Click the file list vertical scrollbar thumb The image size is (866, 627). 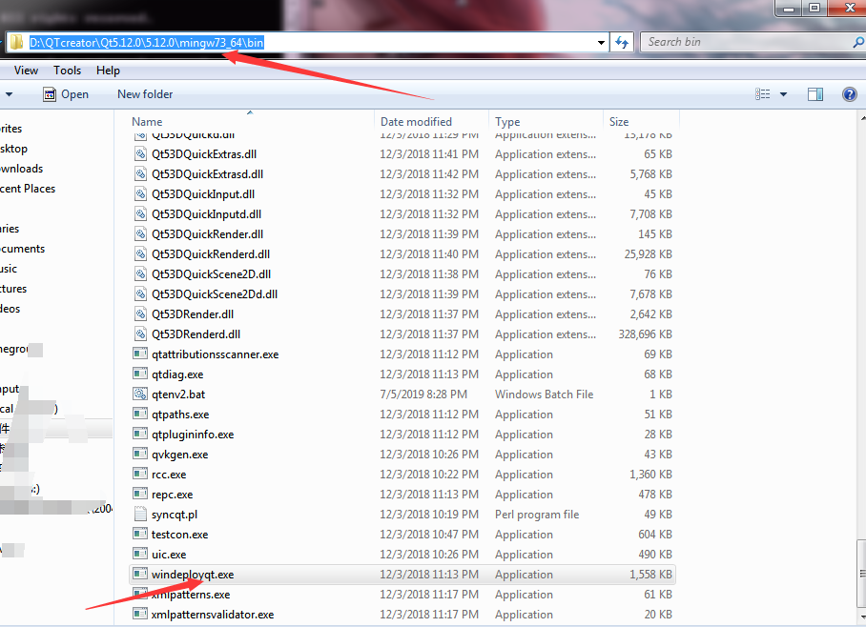coord(862,574)
